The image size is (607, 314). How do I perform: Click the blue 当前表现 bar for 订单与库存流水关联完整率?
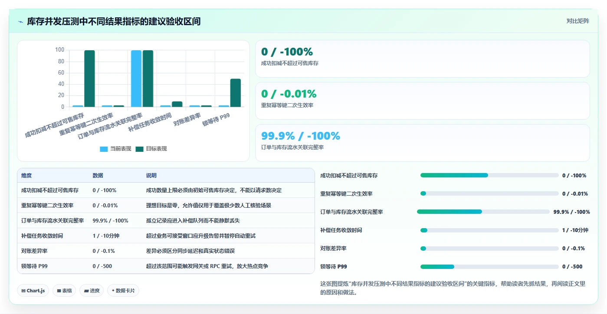pos(136,78)
